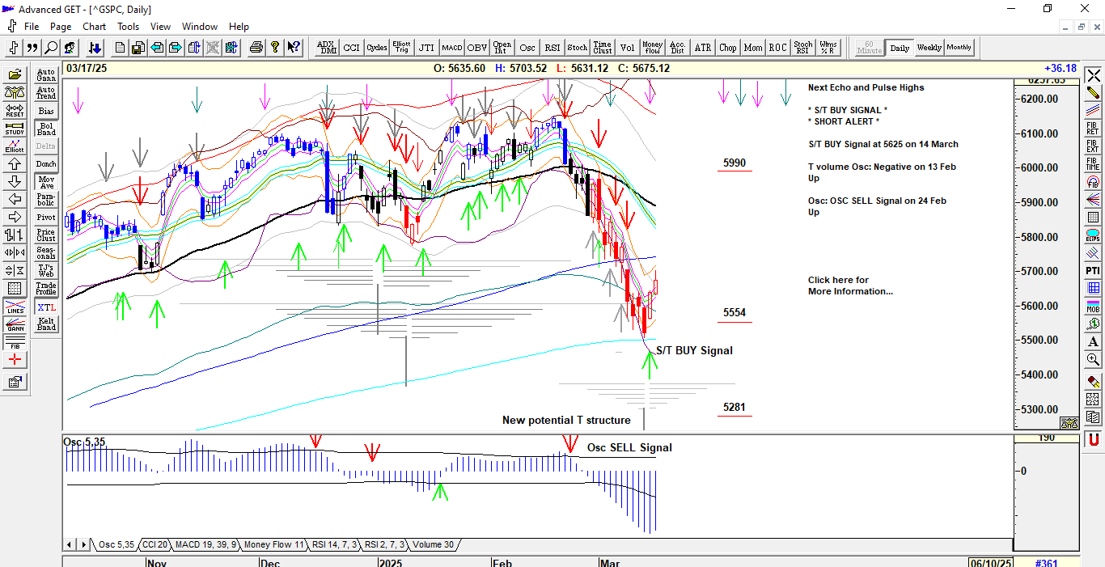Toggle the Bol Band overlay

46,129
